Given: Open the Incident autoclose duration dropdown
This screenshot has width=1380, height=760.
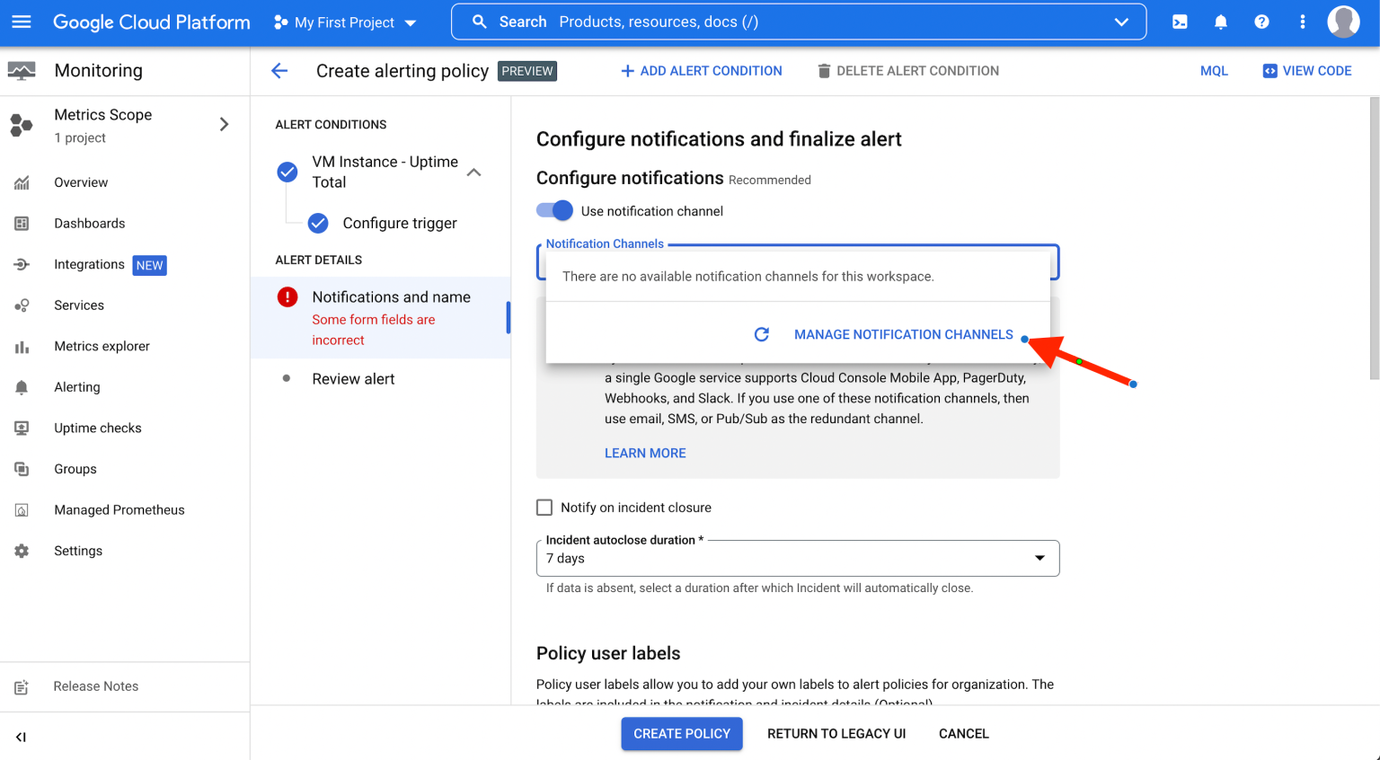Looking at the screenshot, I should pos(798,558).
